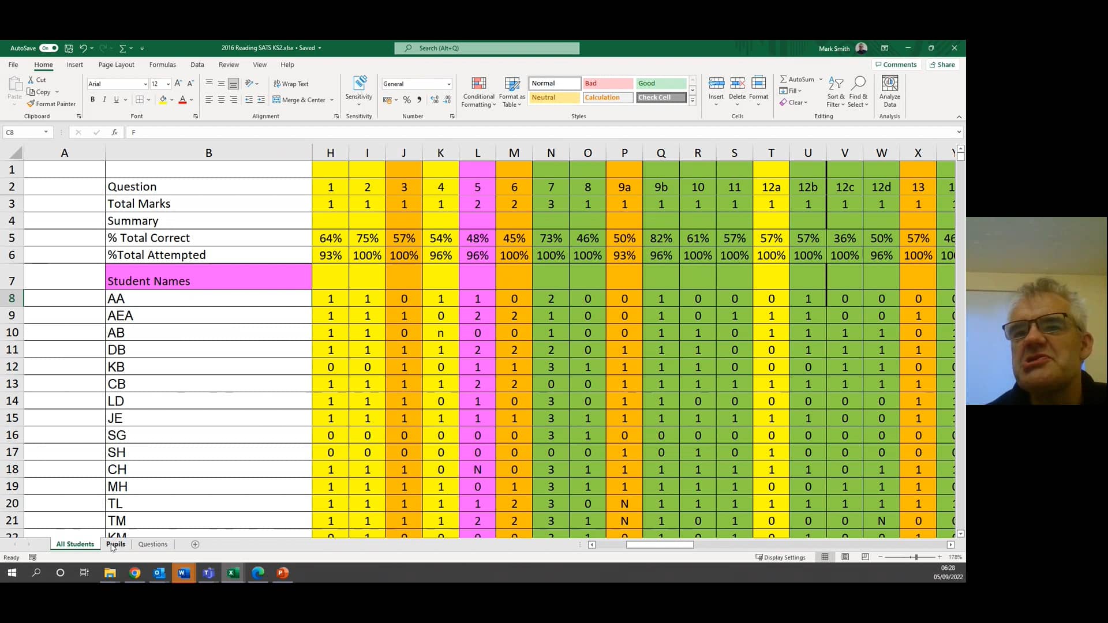The width and height of the screenshot is (1108, 623).
Task: Open the Comments panel
Action: click(x=896, y=64)
